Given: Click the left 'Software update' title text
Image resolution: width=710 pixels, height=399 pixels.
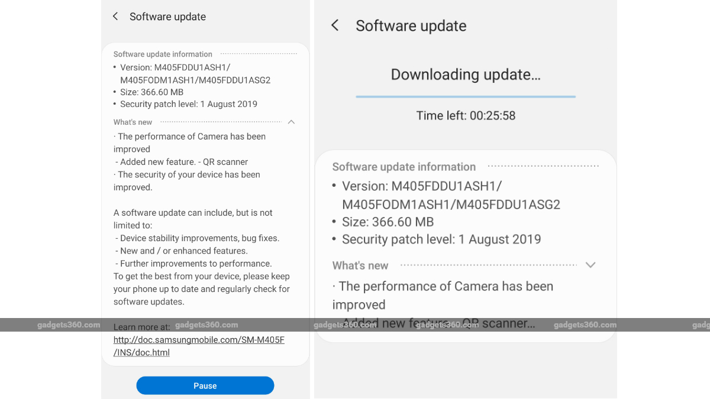Looking at the screenshot, I should [x=168, y=17].
